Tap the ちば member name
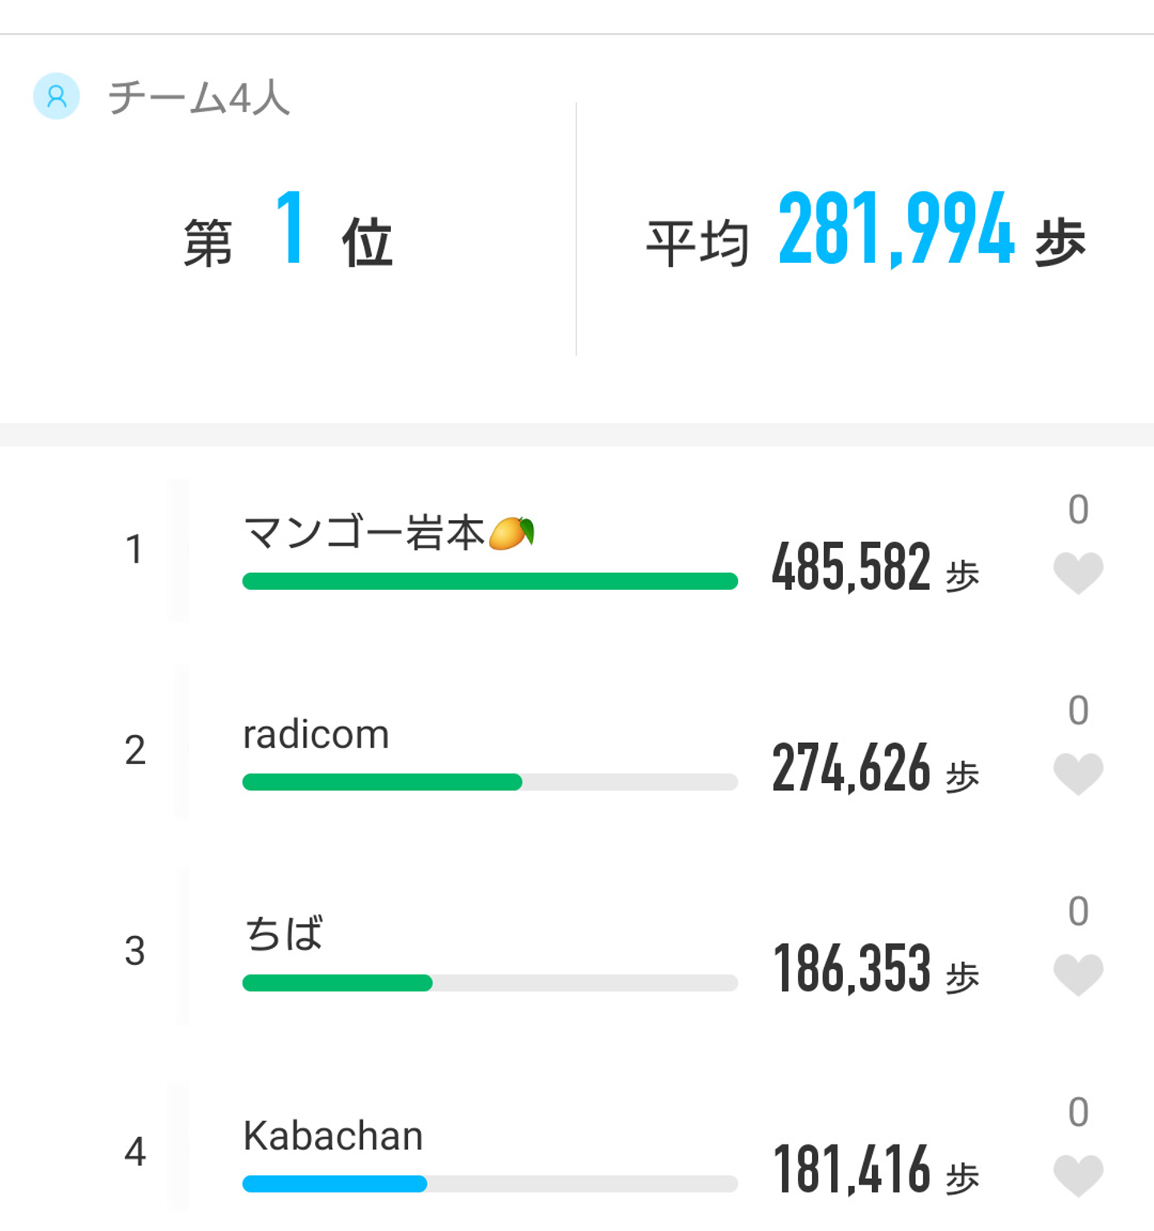This screenshot has width=1154, height=1231. 284,934
